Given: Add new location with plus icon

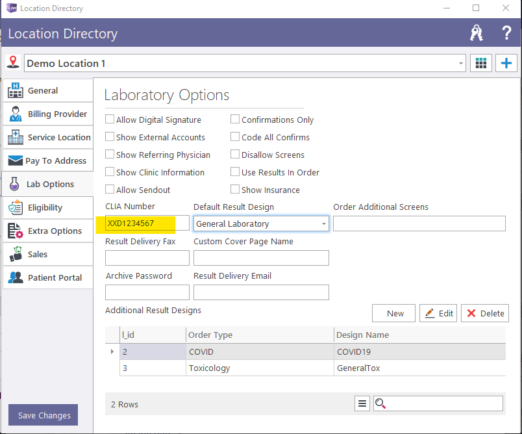Looking at the screenshot, I should click(x=506, y=63).
